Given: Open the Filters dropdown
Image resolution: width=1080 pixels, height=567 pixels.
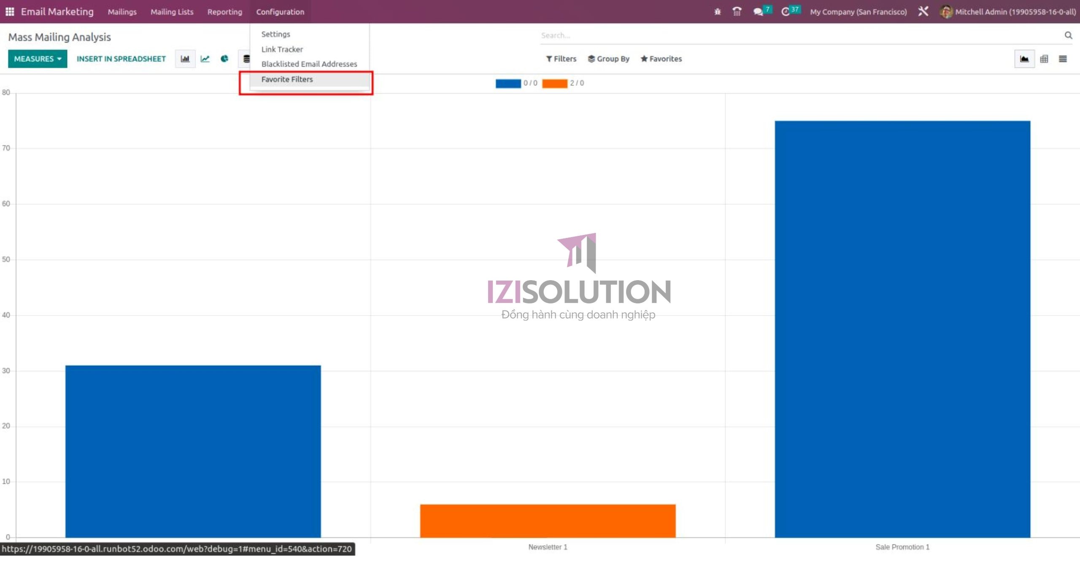Looking at the screenshot, I should coord(561,59).
